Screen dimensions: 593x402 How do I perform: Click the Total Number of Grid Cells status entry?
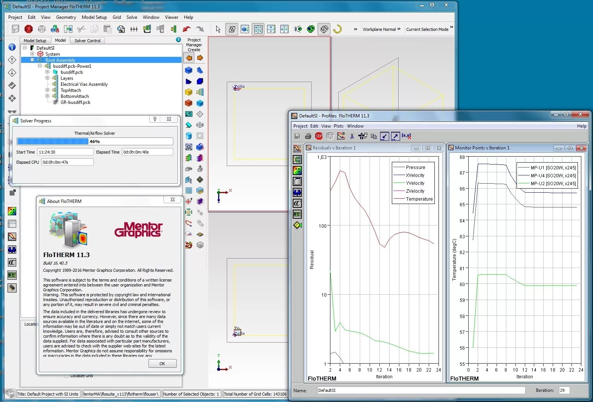click(x=255, y=394)
